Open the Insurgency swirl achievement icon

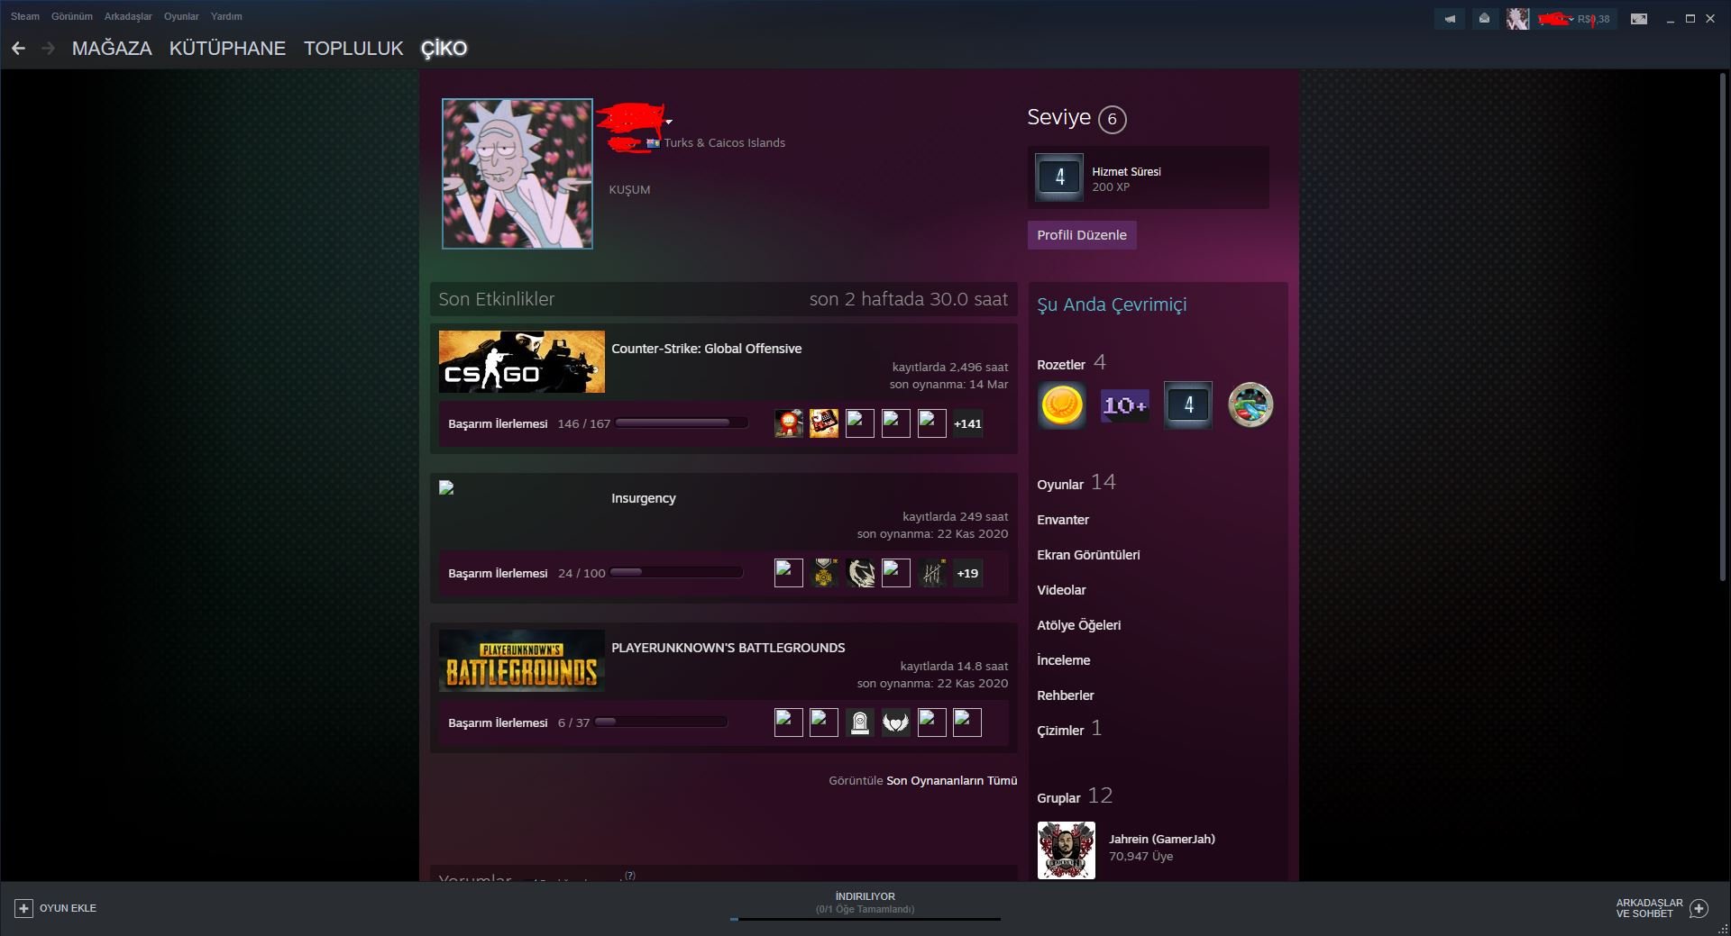860,573
